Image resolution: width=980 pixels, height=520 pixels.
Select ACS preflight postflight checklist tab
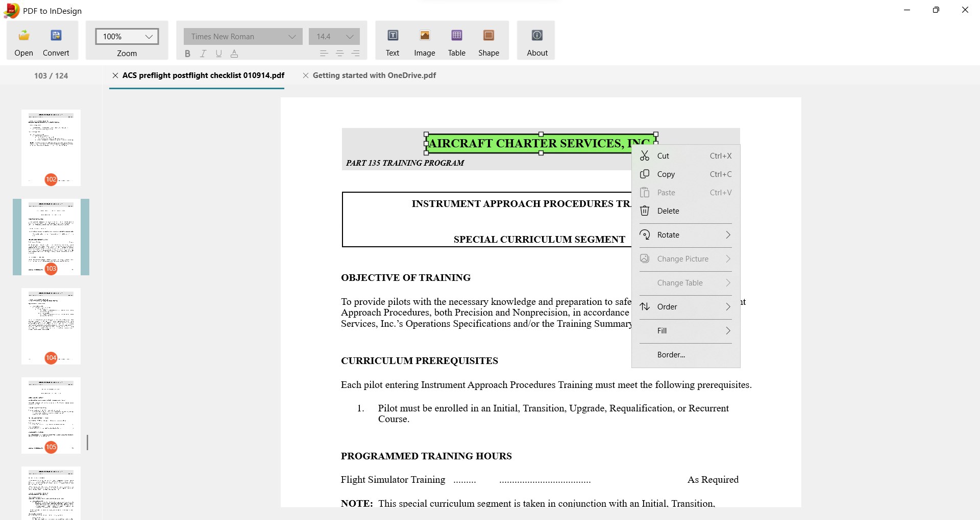203,75
